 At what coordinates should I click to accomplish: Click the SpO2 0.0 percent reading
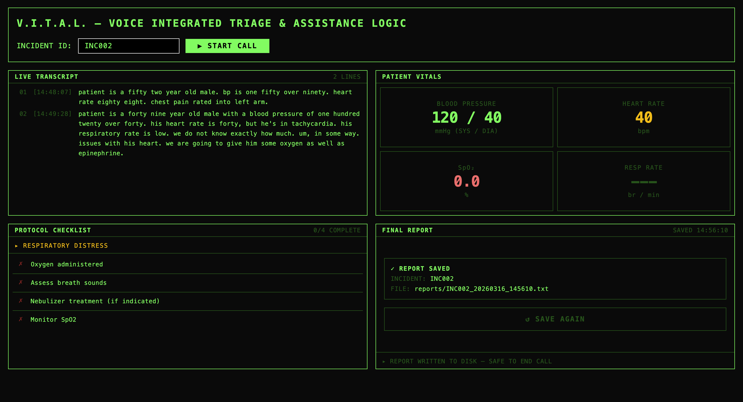466,182
